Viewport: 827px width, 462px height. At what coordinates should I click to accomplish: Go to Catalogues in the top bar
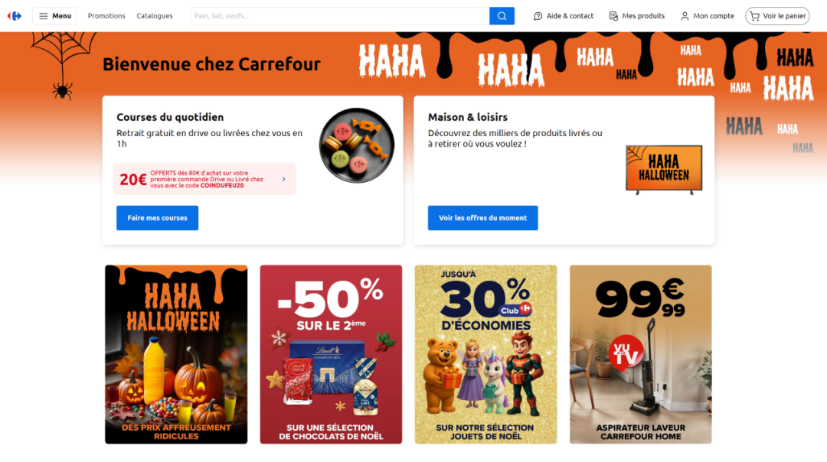[x=155, y=16]
